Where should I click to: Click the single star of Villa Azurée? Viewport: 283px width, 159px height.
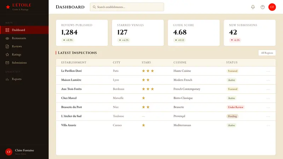(144, 125)
